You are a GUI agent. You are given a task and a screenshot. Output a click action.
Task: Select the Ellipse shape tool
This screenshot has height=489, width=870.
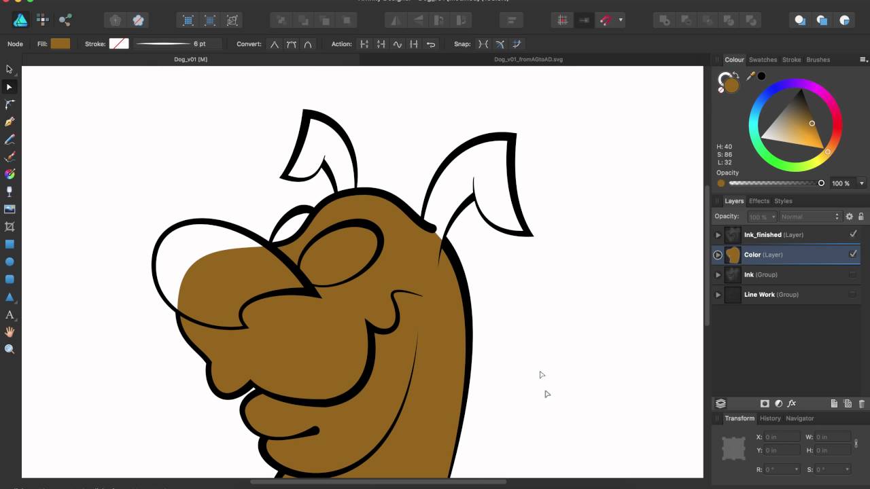pos(10,261)
